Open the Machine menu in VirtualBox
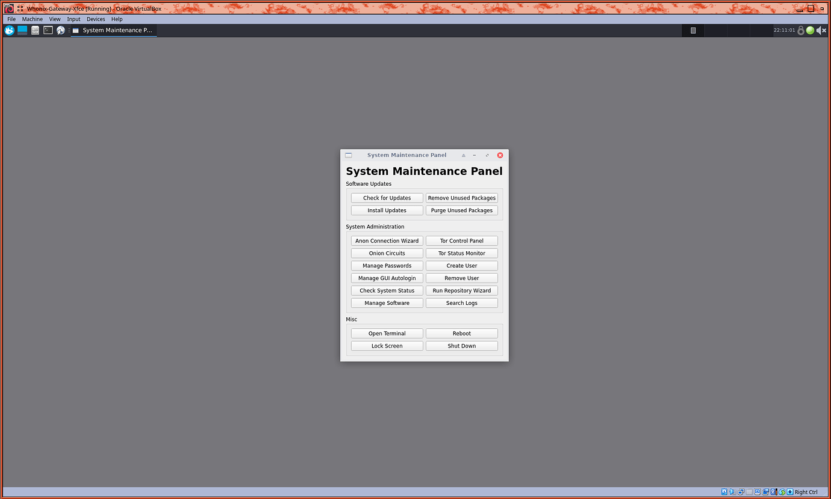 [x=32, y=19]
